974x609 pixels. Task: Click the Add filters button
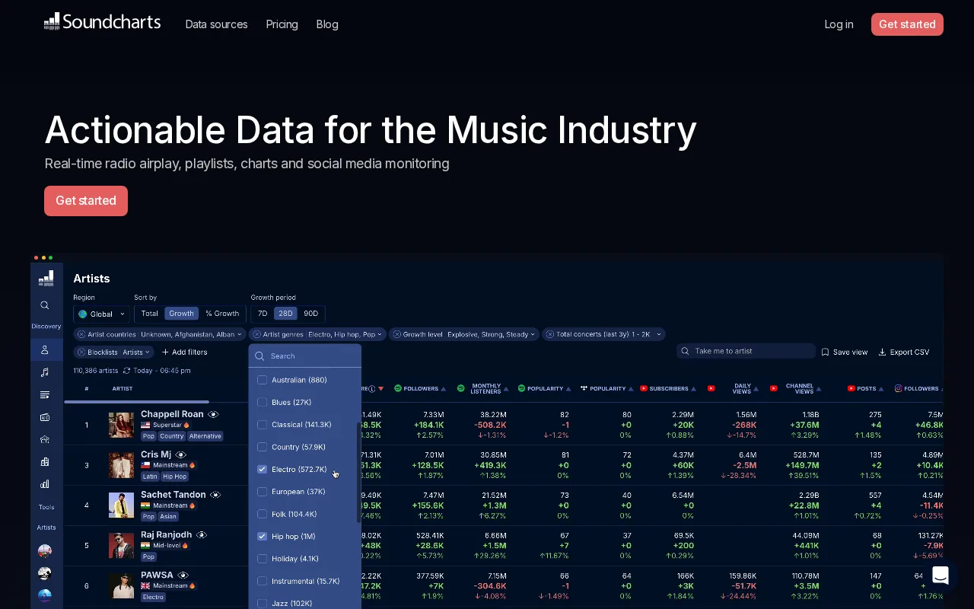[x=184, y=352]
